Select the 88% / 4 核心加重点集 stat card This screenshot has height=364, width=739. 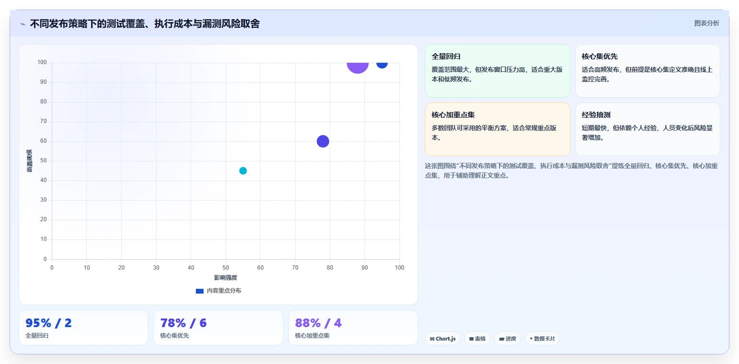click(x=353, y=328)
